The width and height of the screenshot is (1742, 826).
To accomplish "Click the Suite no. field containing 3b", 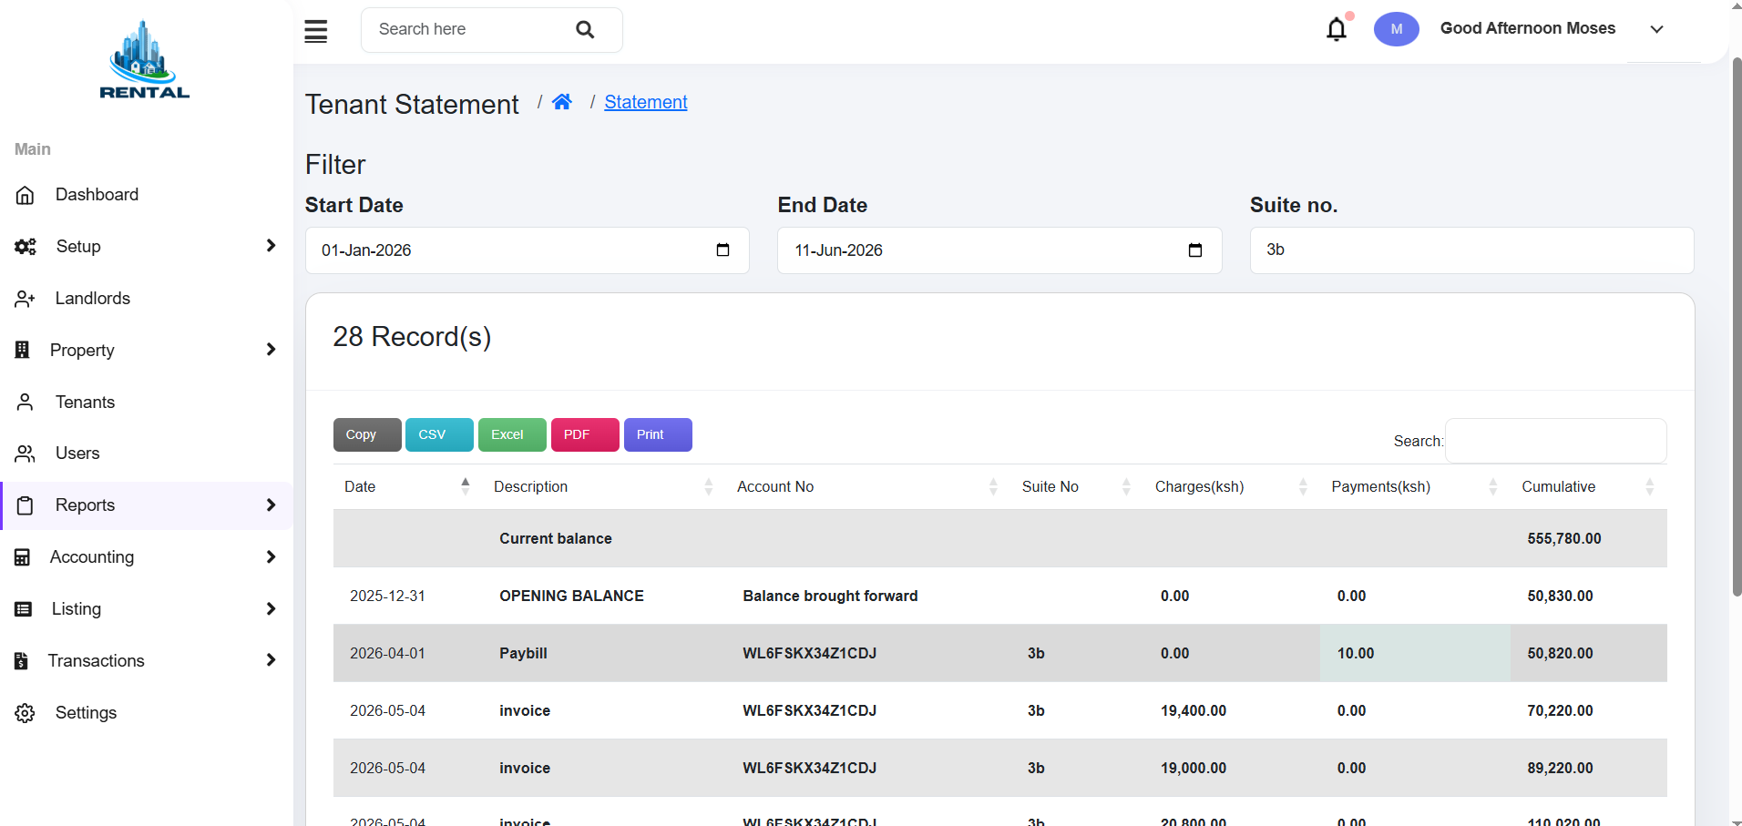I will 1471,250.
